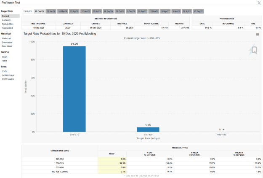Click the 350-375 x-axis label

click(74, 135)
